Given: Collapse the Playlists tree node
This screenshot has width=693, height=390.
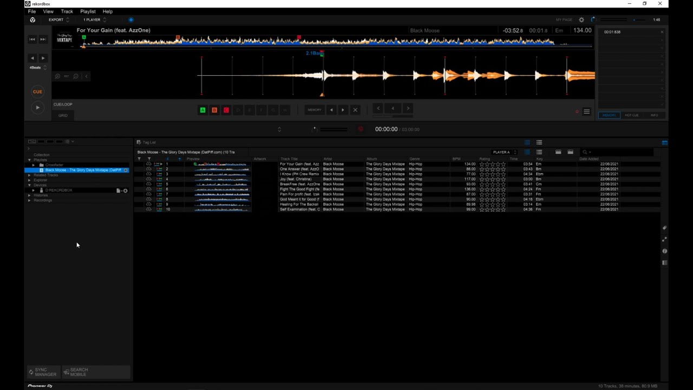Looking at the screenshot, I should coord(29,160).
